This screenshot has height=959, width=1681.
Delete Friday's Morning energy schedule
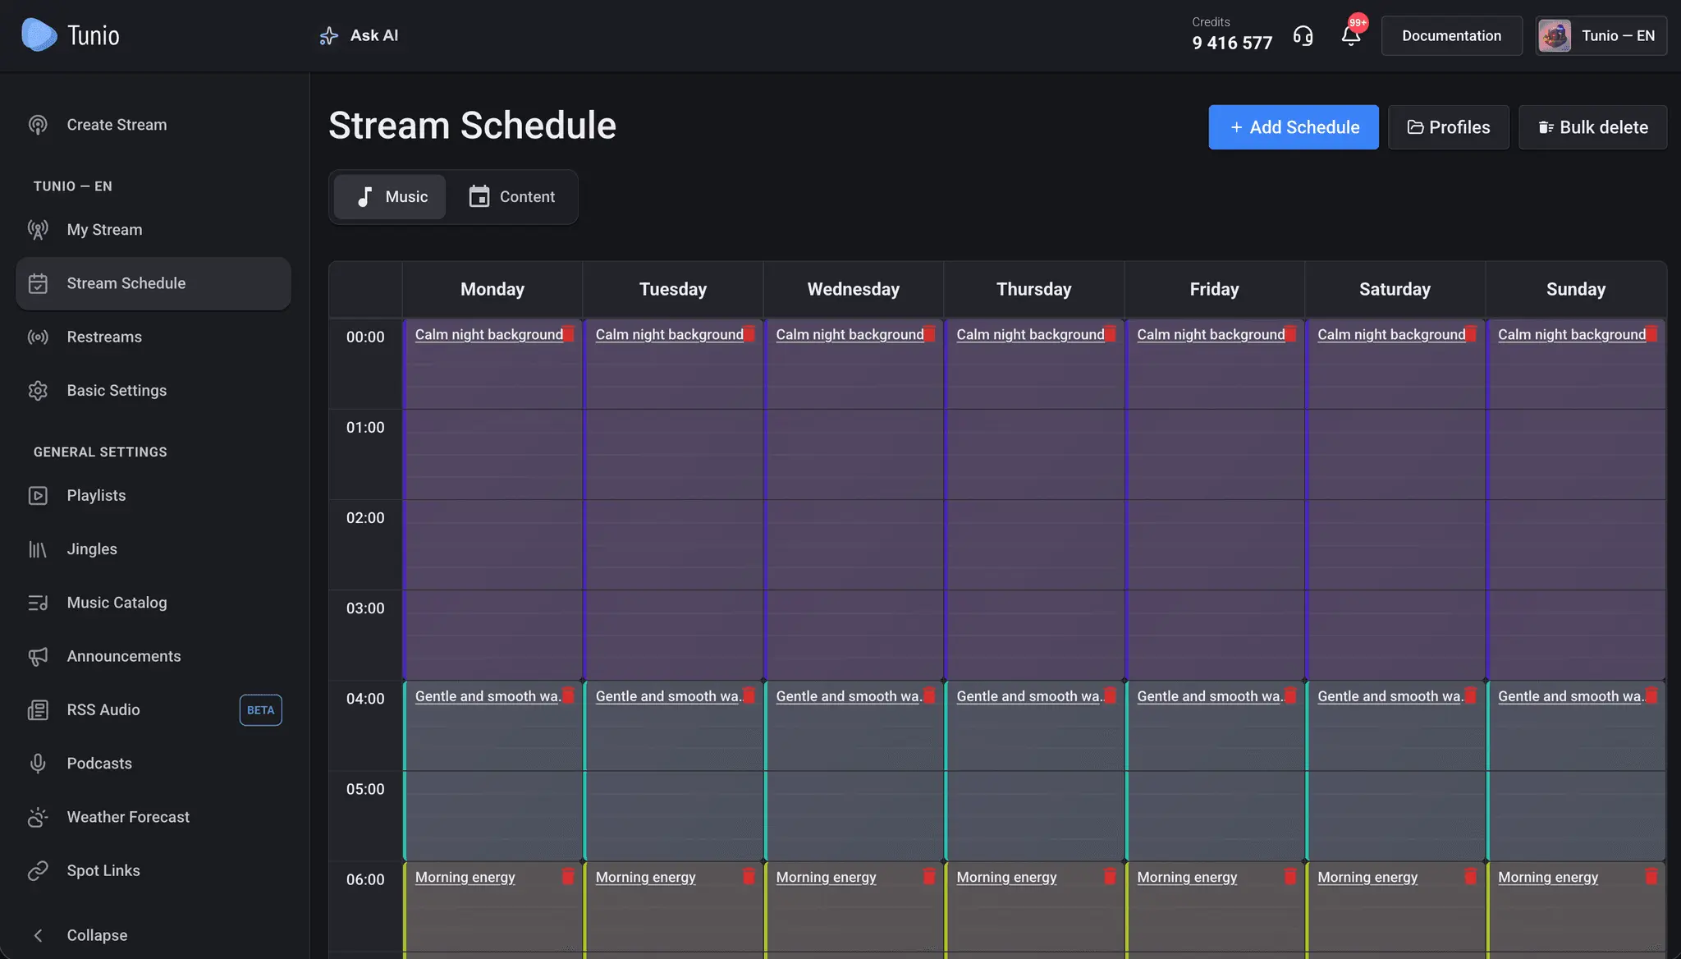tap(1290, 876)
